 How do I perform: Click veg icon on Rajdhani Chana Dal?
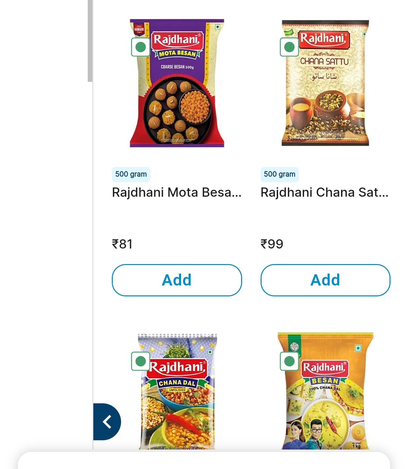(x=141, y=361)
